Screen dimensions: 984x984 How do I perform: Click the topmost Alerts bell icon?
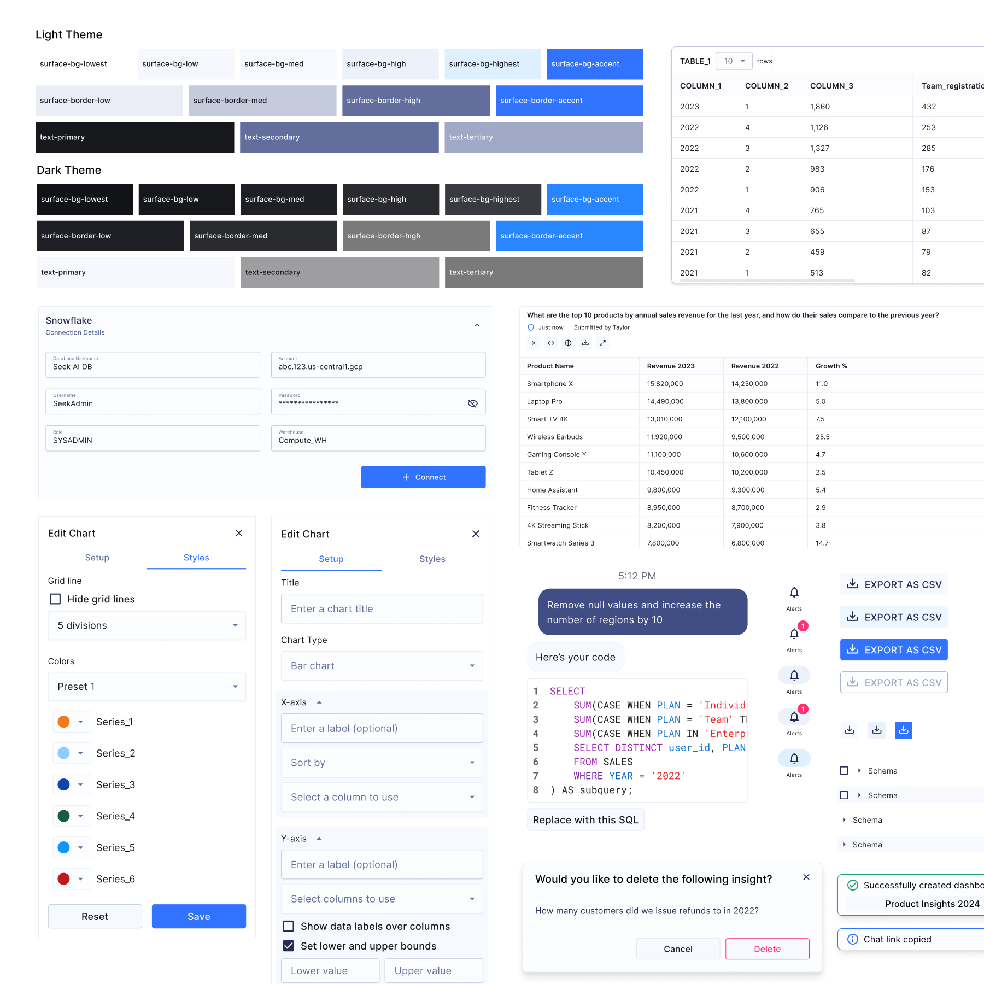click(794, 593)
